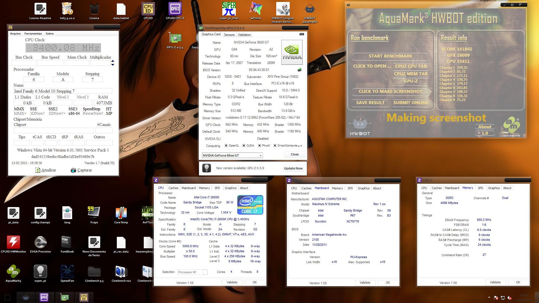Image resolution: width=539 pixels, height=303 pixels.
Task: Open the pi_data desktop file
Action: pyautogui.click(x=13, y=215)
